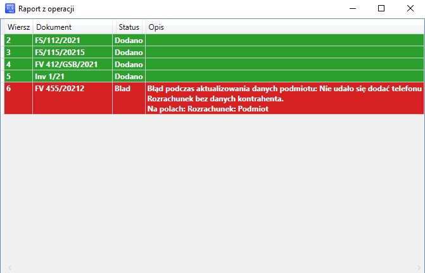425x273 pixels.
Task: Click the app icon in the title bar
Action: 10,9
